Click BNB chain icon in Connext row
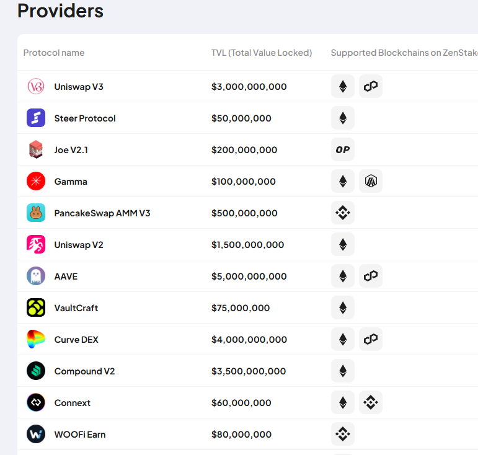The height and width of the screenshot is (455, 478). 371,403
